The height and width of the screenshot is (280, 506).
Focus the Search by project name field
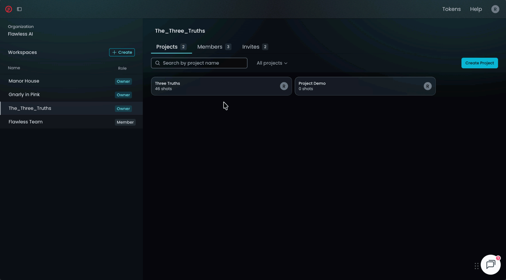(199, 63)
